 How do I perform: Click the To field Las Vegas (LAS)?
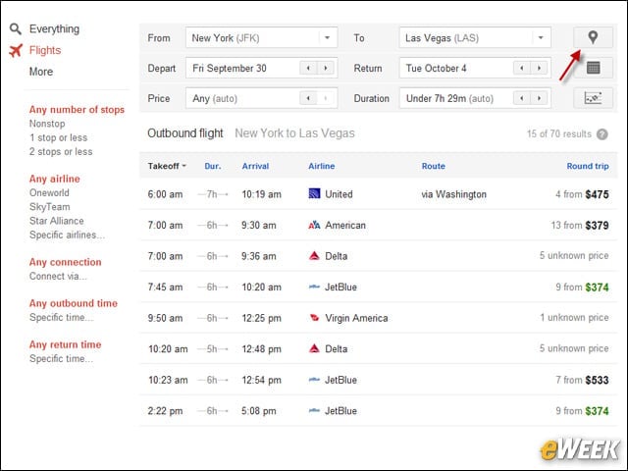point(475,38)
